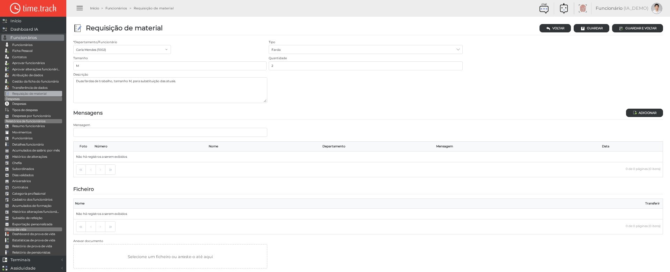The height and width of the screenshot is (272, 670).
Task: Open the Departamento/Funcionário dropdown
Action: click(122, 49)
